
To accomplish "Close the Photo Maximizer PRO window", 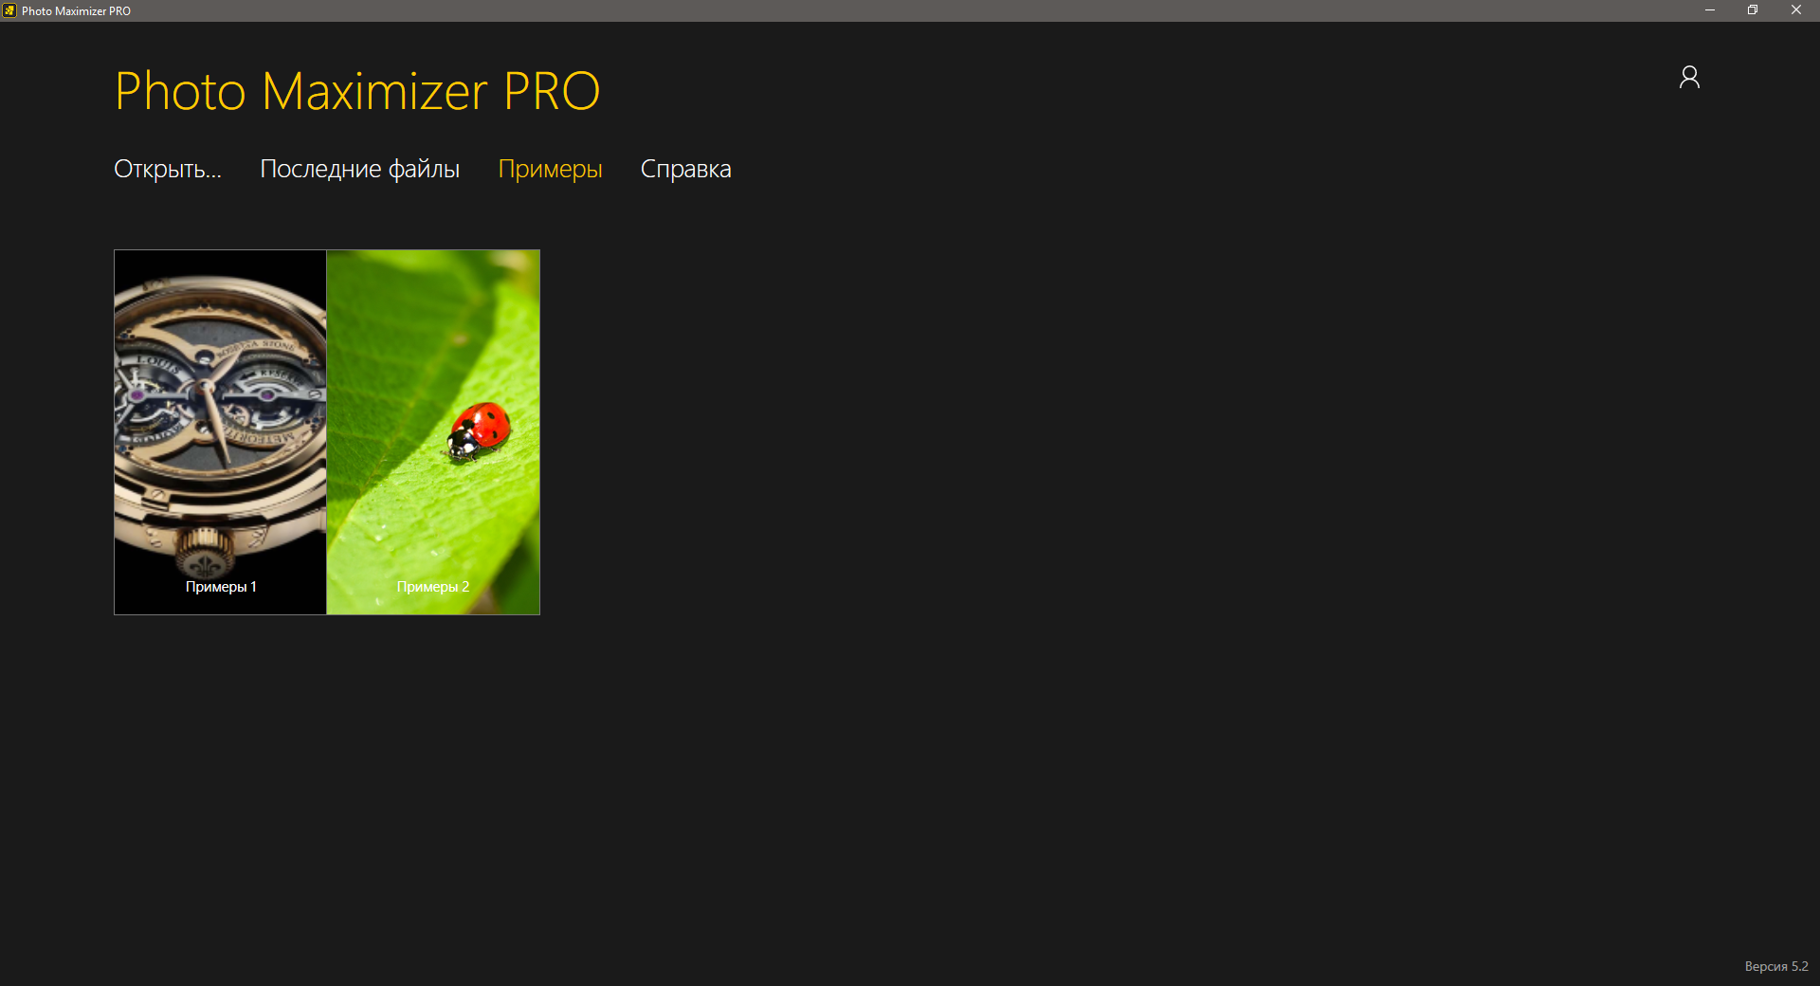I will (1796, 10).
